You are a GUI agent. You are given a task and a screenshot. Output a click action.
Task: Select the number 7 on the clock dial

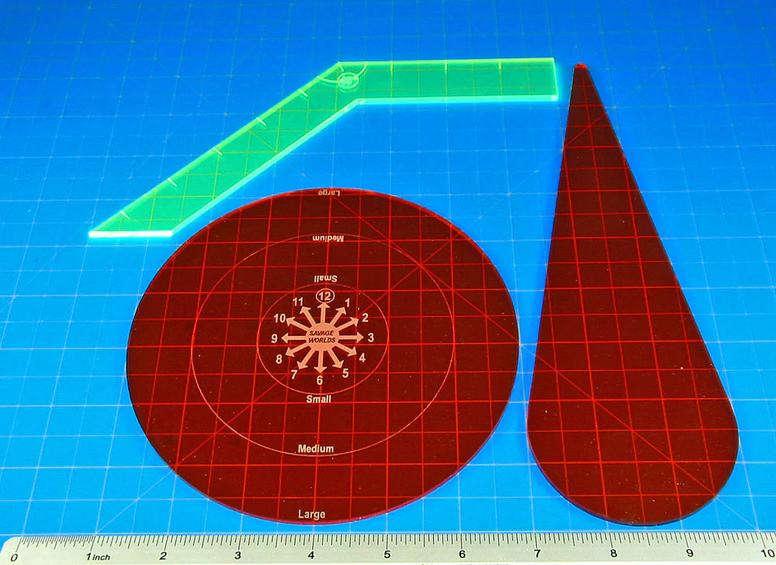(294, 375)
